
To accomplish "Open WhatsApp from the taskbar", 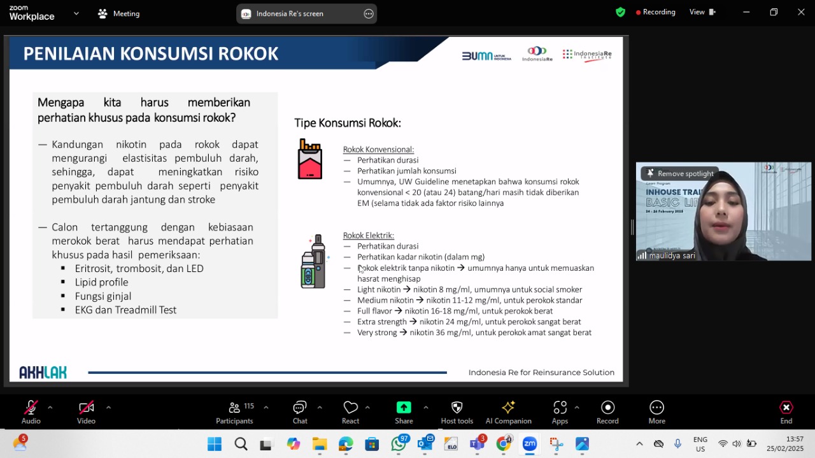I will [399, 444].
